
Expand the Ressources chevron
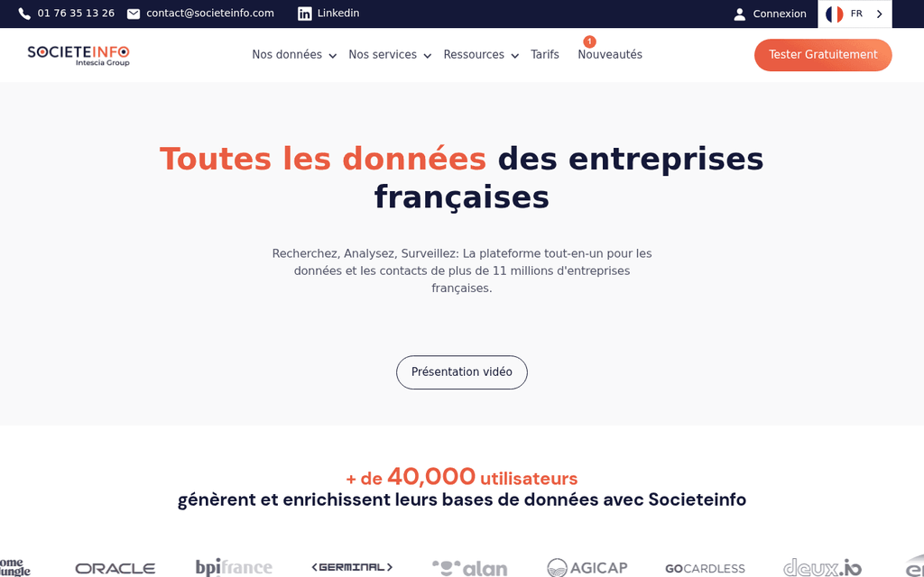click(514, 55)
